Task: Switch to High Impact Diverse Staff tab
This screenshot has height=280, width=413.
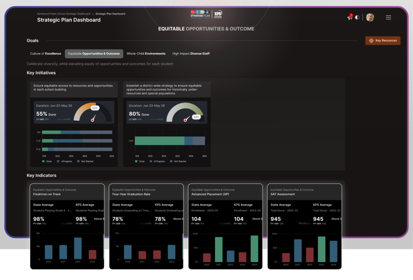Action: tap(191, 54)
